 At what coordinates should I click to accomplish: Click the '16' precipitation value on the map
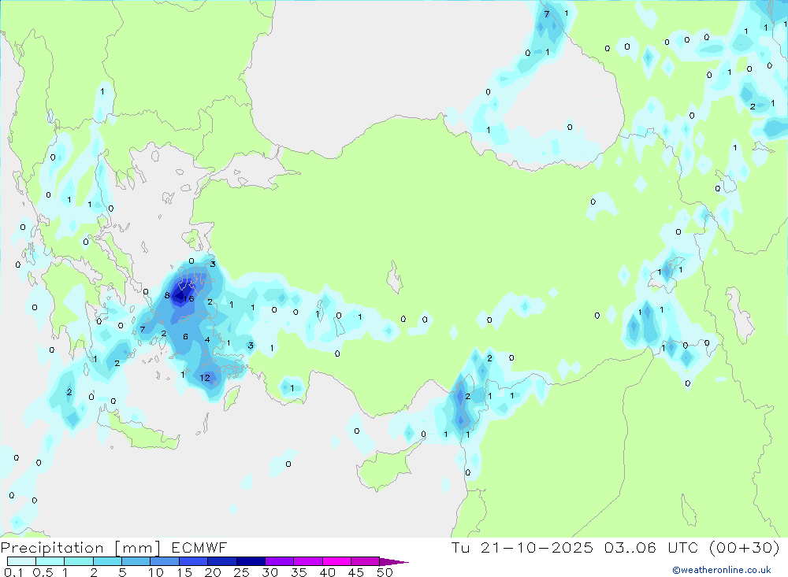[x=188, y=299]
